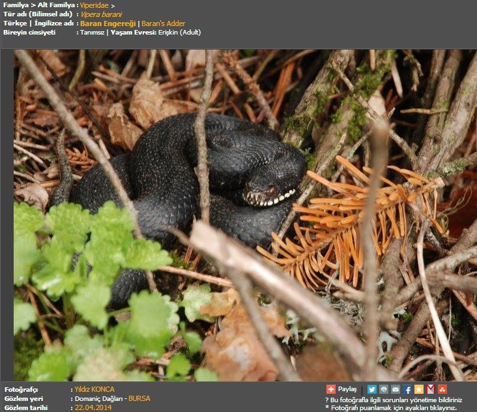Click the orange plus share icon
Screen dimensions: 477x412
[x=331, y=389]
